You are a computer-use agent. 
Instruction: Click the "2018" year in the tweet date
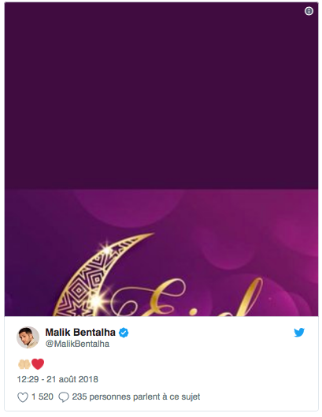[88, 379]
